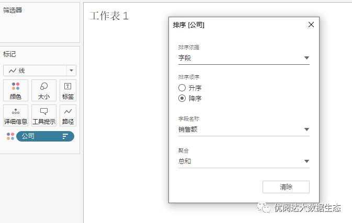Select the 升序 radio button
The width and height of the screenshot is (352, 223).
[x=182, y=88]
